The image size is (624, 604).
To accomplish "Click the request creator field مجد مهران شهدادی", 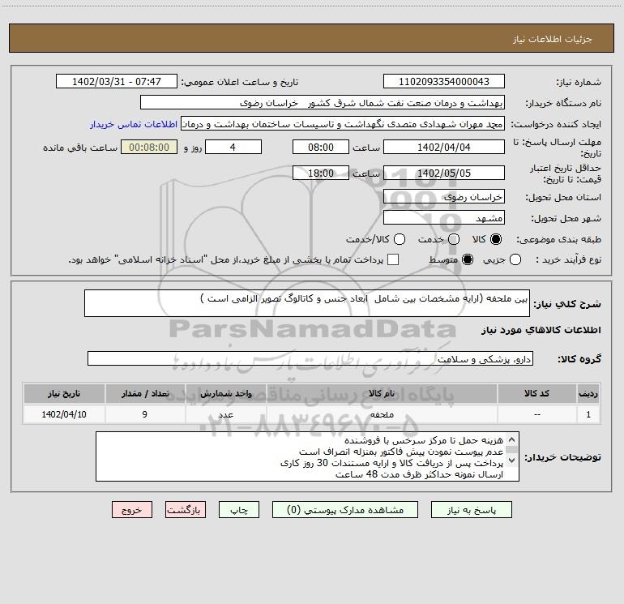I will 343,124.
